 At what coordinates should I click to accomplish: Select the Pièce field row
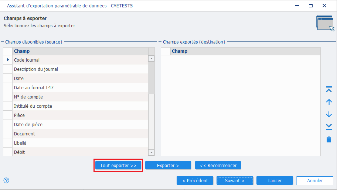pos(81,115)
